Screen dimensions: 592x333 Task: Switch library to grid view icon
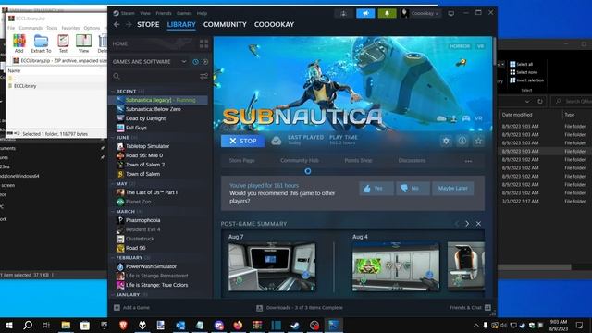[x=203, y=43]
